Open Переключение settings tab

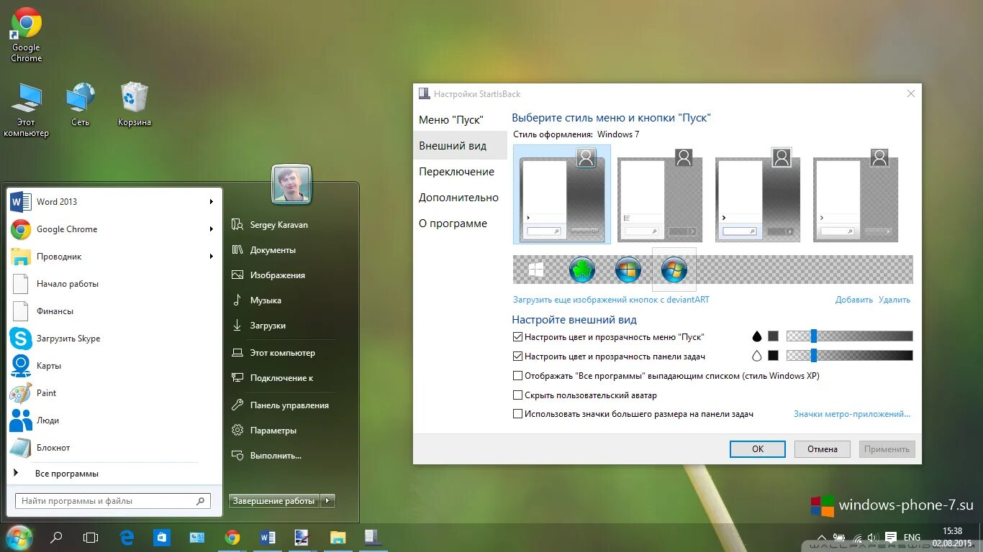(461, 171)
